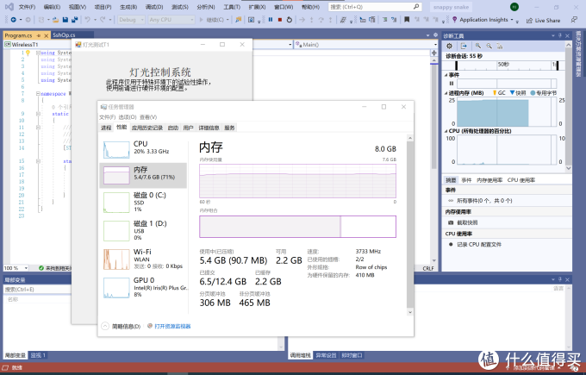Select GPU 0 in Task Manager
This screenshot has height=375, width=586.
pos(144,287)
